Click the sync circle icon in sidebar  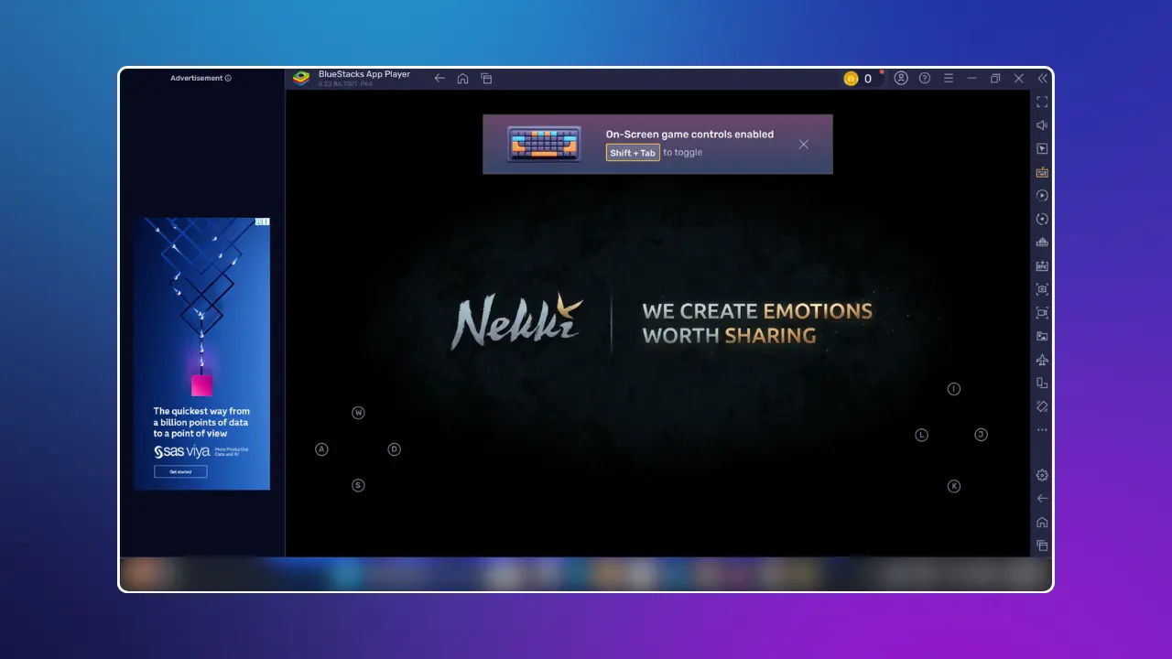pos(1042,219)
